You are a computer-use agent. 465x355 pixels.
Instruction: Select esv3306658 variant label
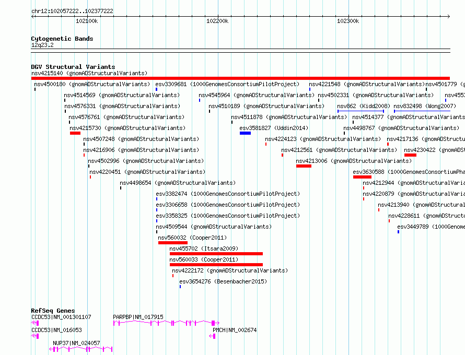[228, 205]
